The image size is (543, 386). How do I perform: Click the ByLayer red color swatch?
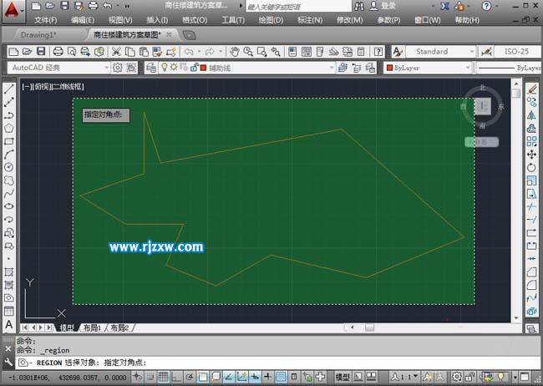tap(389, 68)
